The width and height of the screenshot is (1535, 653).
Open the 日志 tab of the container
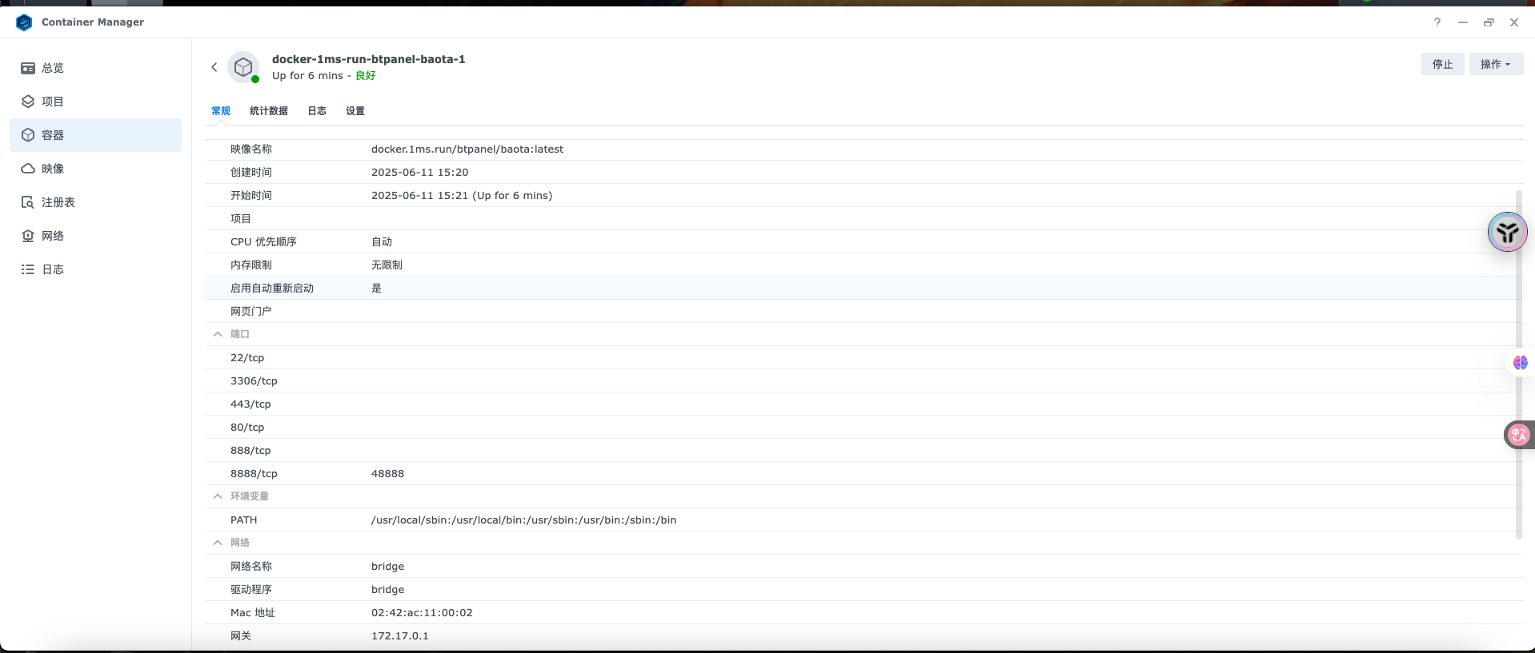coord(317,111)
